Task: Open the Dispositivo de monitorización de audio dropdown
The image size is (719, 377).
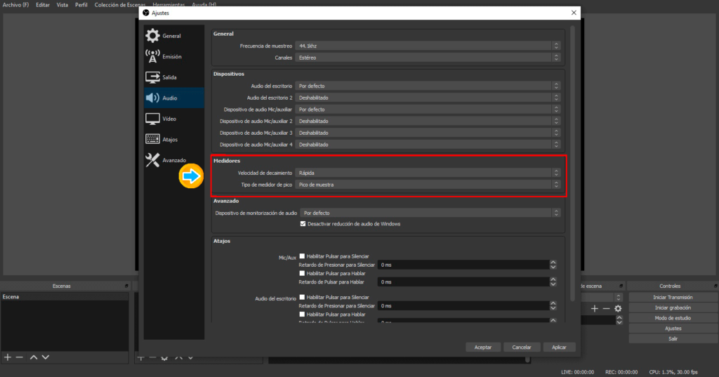Action: click(430, 213)
